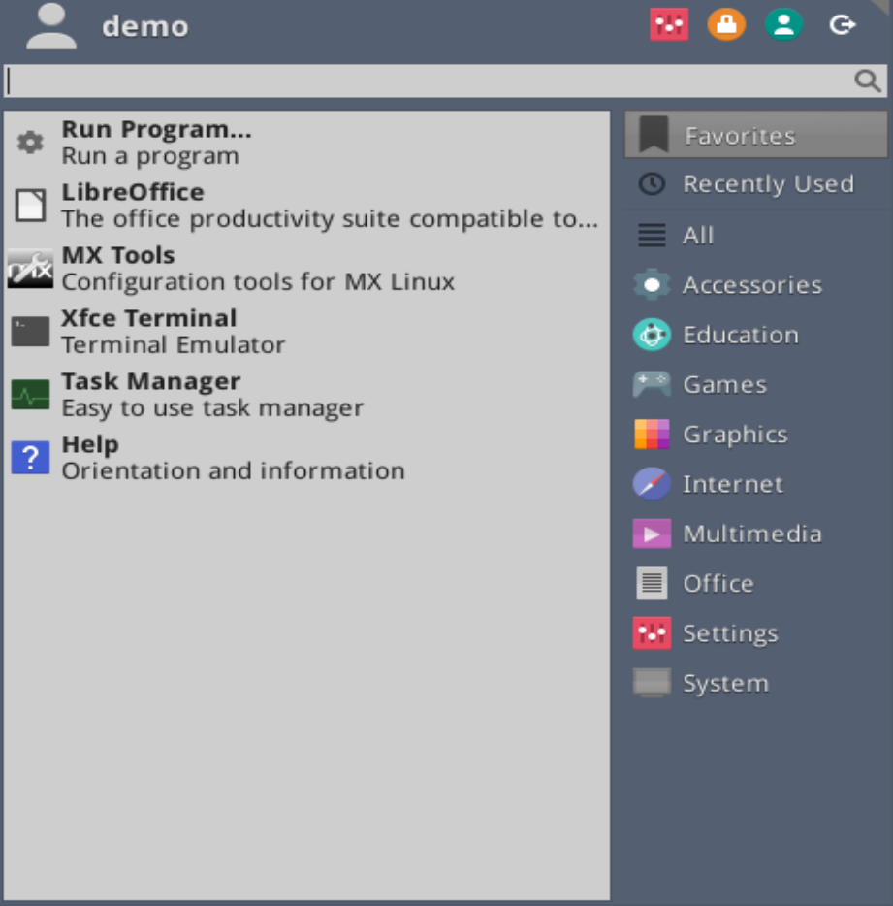This screenshot has height=906, width=893.
Task: Select the Favorites category label
Action: tap(740, 136)
